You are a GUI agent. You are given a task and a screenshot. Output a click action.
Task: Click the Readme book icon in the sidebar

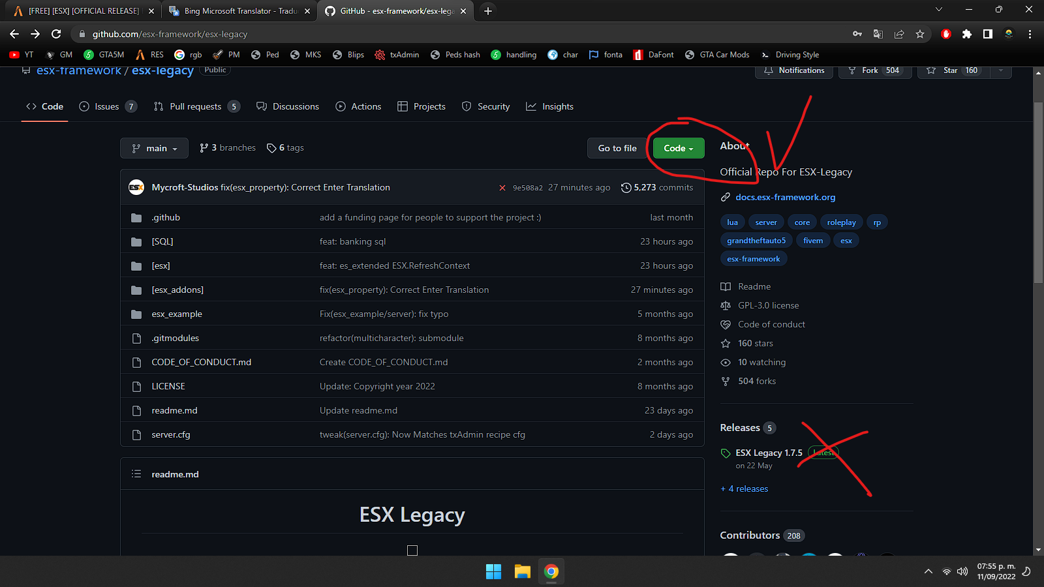pyautogui.click(x=726, y=286)
